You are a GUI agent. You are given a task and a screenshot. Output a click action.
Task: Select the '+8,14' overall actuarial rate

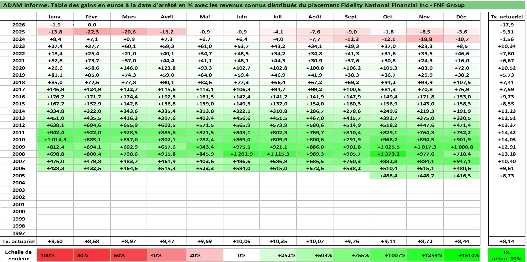click(507, 241)
